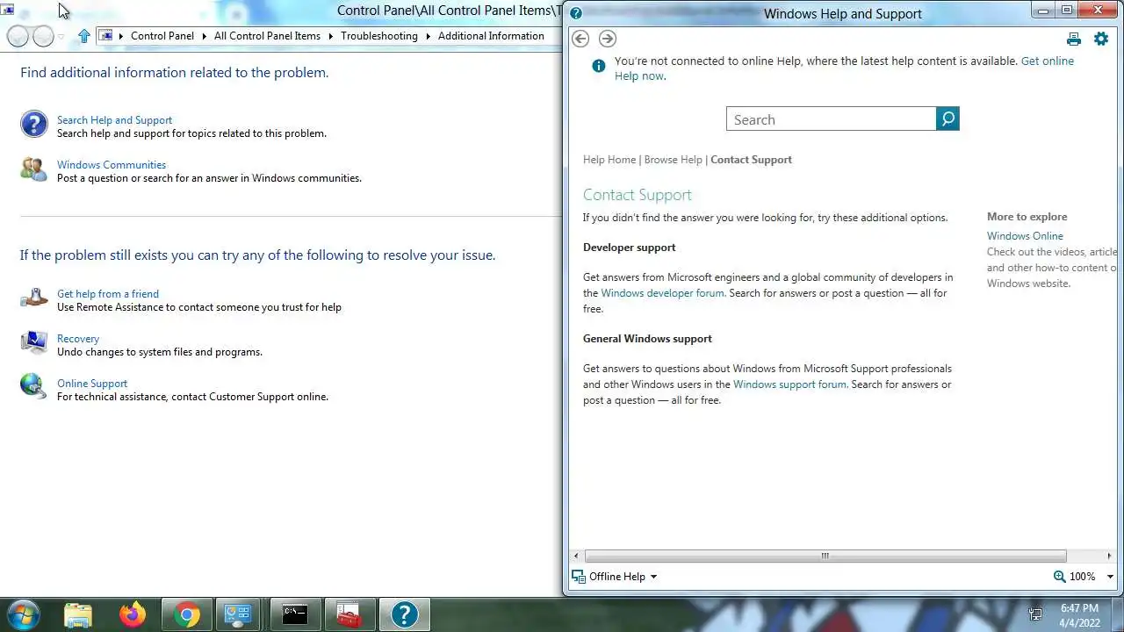This screenshot has height=632, width=1124.
Task: Go forward in Windows Help and Support
Action: [x=607, y=39]
